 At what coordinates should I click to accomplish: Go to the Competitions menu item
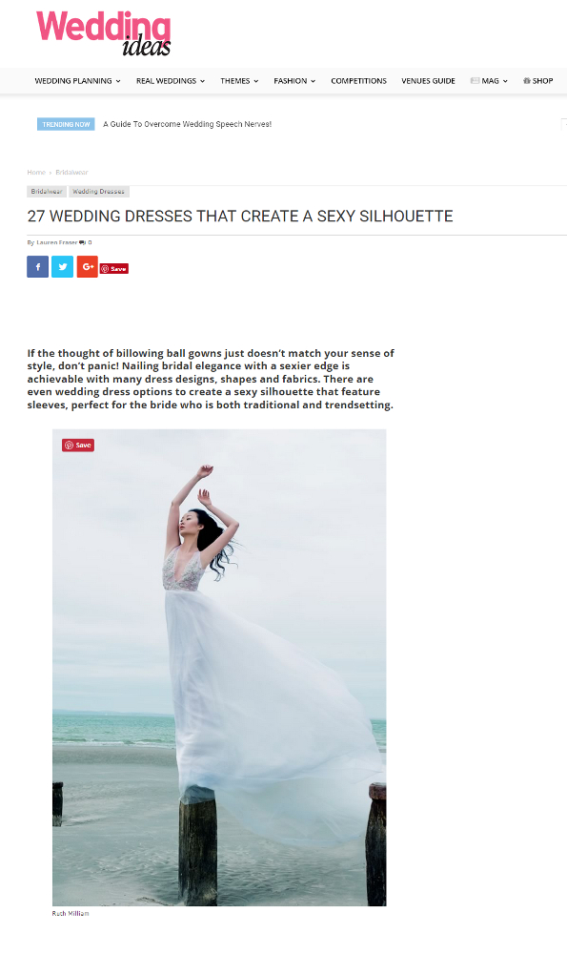pos(358,81)
